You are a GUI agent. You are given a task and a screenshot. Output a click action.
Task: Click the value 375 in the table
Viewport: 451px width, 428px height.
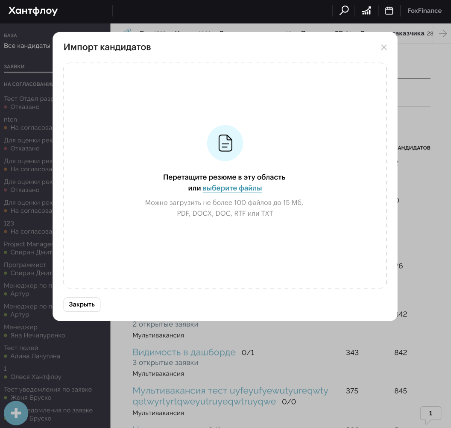tap(352, 391)
